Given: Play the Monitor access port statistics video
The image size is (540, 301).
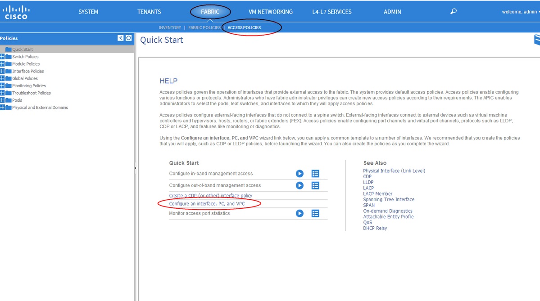Looking at the screenshot, I should click(299, 213).
